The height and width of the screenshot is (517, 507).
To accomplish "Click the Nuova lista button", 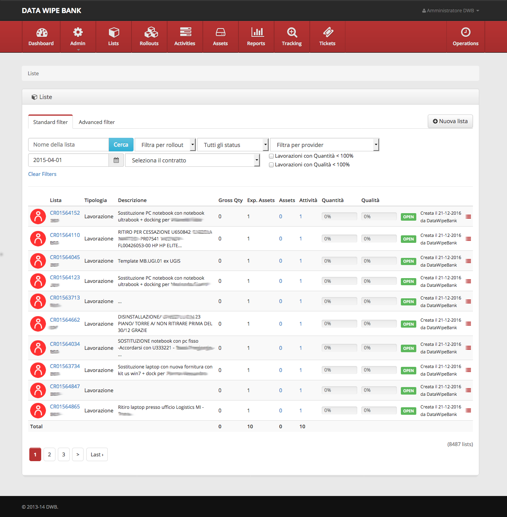I will [x=450, y=121].
